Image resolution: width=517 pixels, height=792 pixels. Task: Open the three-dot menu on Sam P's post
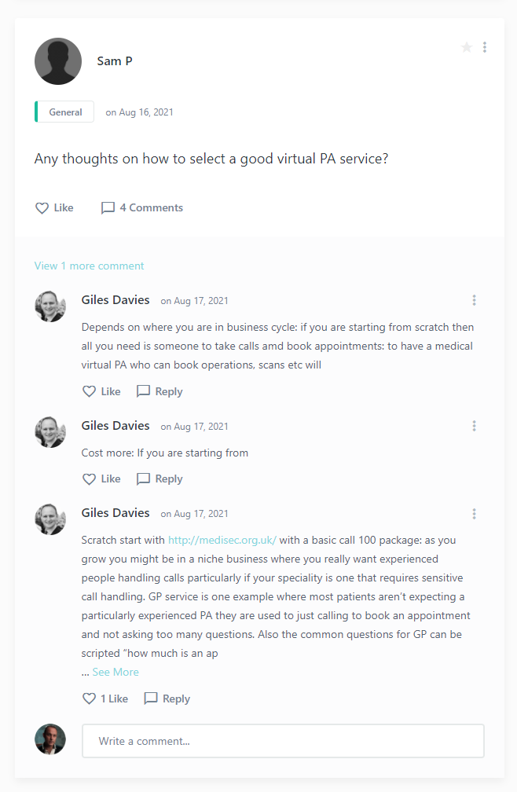(x=485, y=47)
